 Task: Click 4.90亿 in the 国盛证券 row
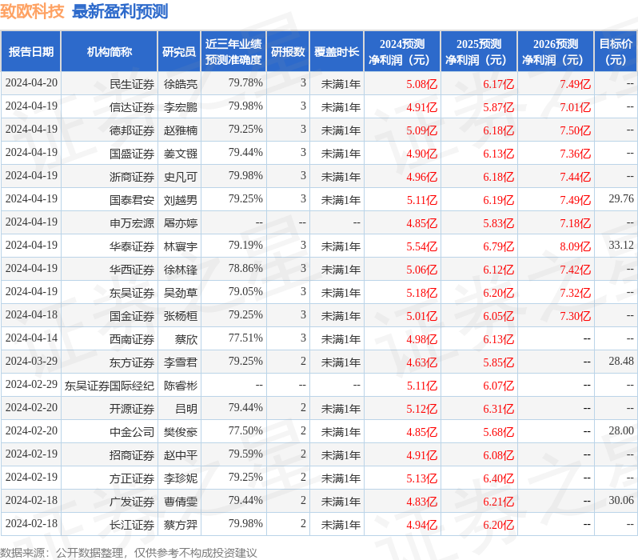click(422, 154)
